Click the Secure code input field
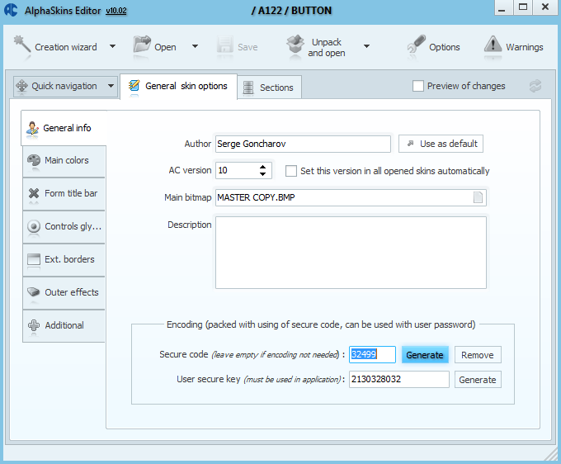 372,354
